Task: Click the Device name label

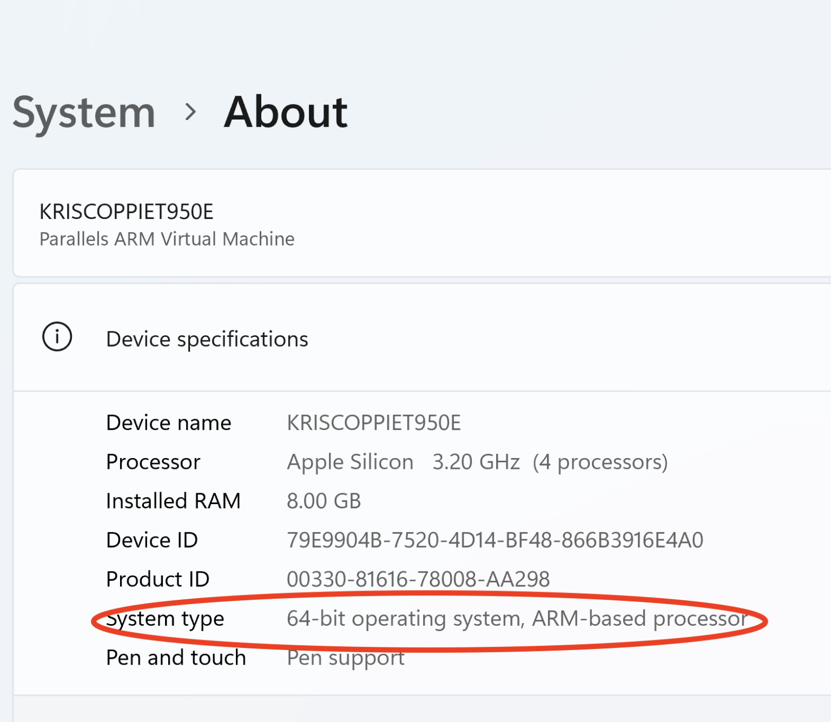Action: pyautogui.click(x=168, y=423)
